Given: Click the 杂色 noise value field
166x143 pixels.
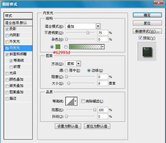Looking at the screenshot, I should (x=103, y=39).
